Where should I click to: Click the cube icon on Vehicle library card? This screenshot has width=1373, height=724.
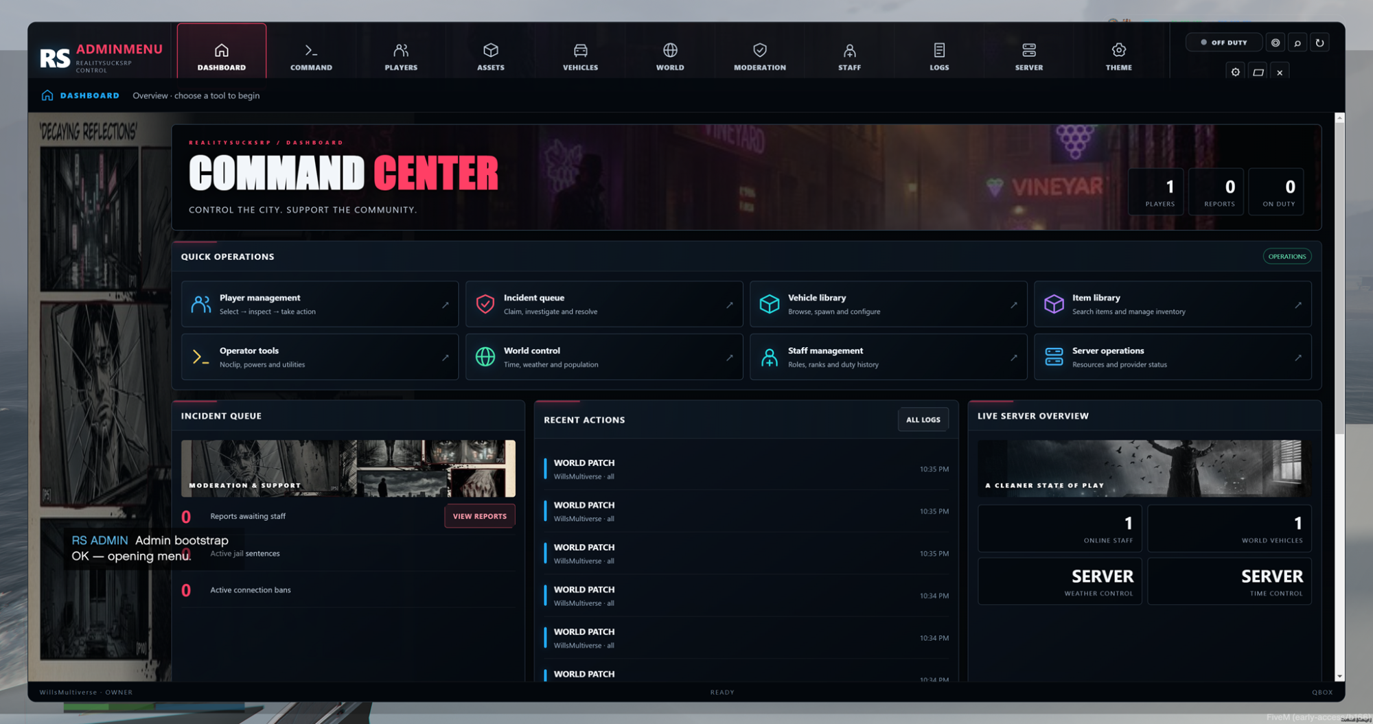click(x=769, y=304)
